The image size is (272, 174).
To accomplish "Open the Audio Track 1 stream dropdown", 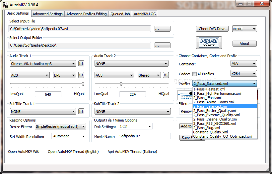I will click(x=43, y=64).
